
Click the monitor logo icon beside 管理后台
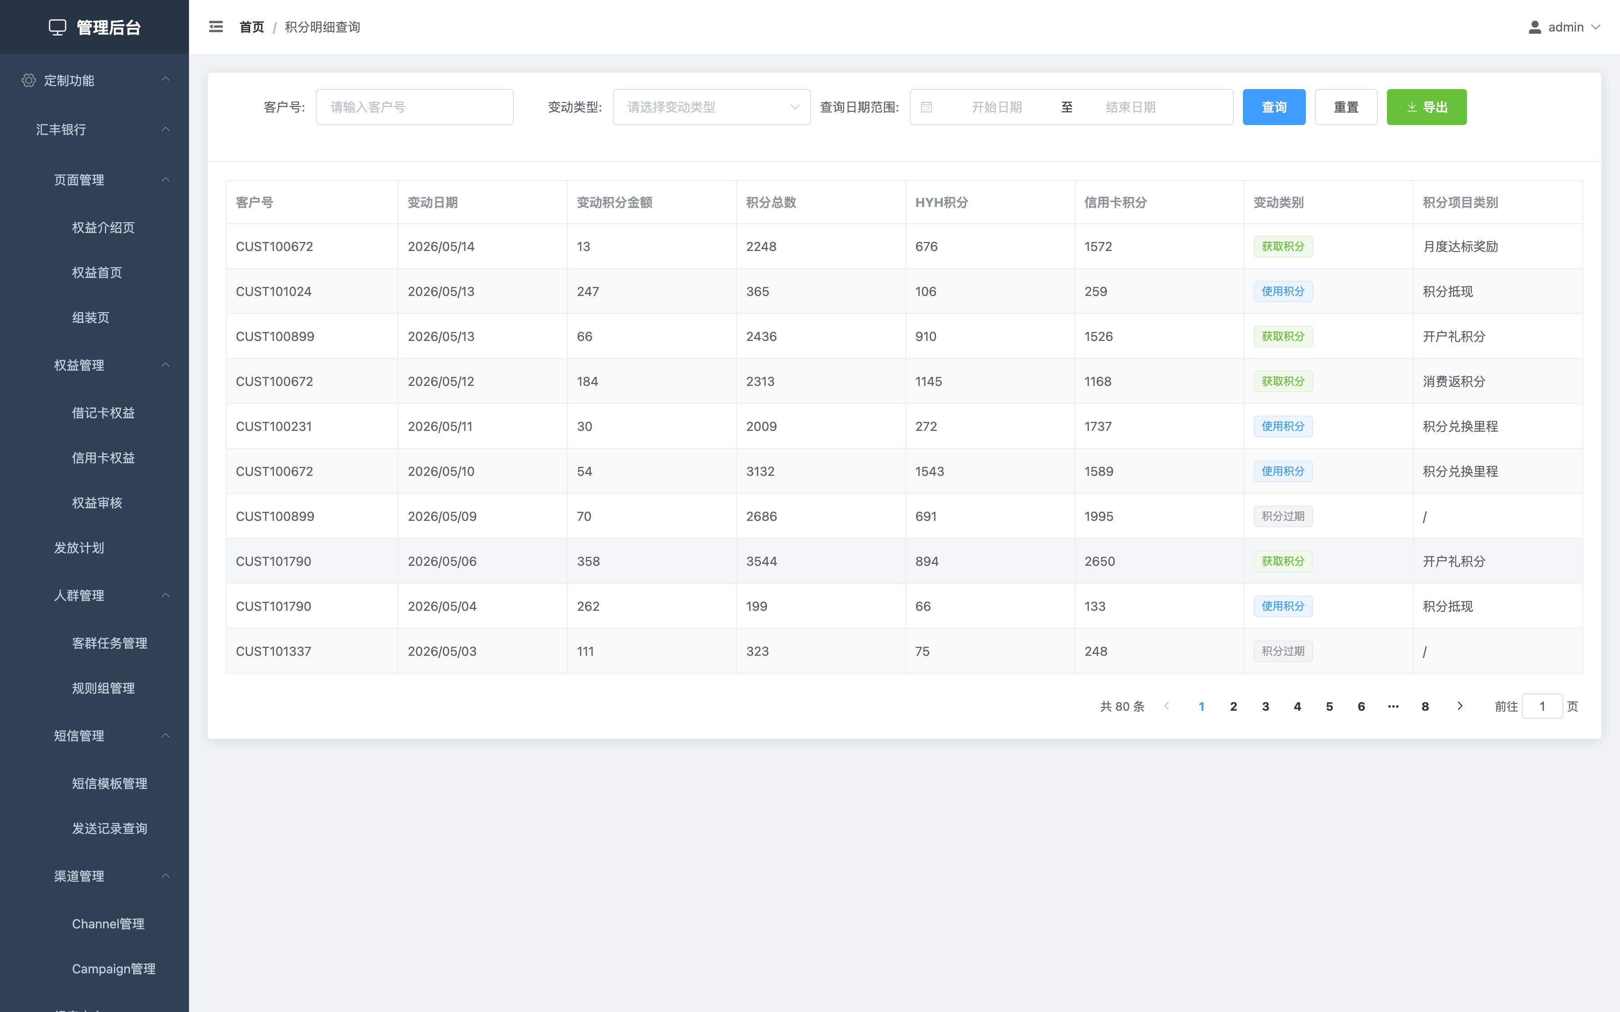tap(58, 27)
